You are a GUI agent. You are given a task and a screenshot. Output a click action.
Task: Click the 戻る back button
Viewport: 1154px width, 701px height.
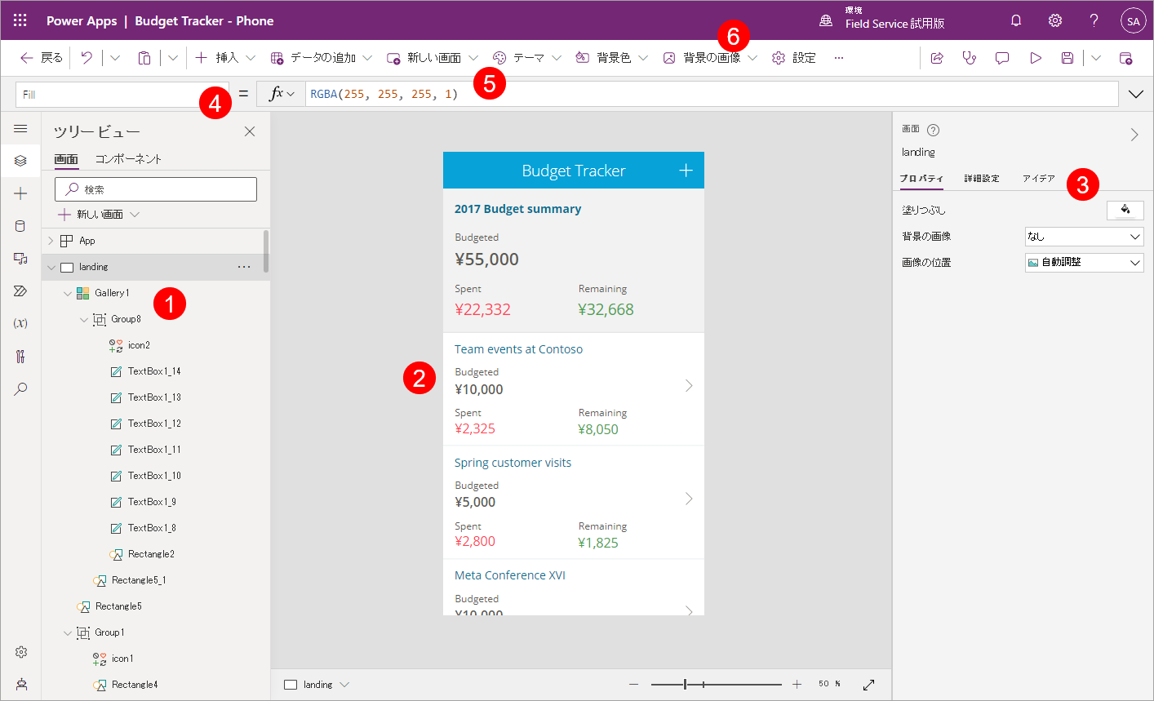[x=42, y=58]
